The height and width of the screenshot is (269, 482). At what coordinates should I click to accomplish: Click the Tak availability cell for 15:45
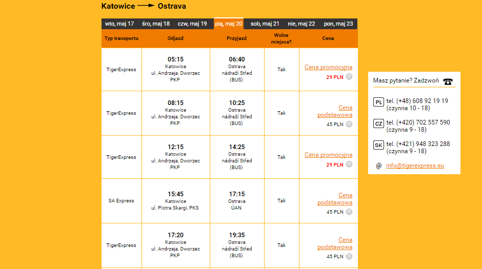point(282,201)
